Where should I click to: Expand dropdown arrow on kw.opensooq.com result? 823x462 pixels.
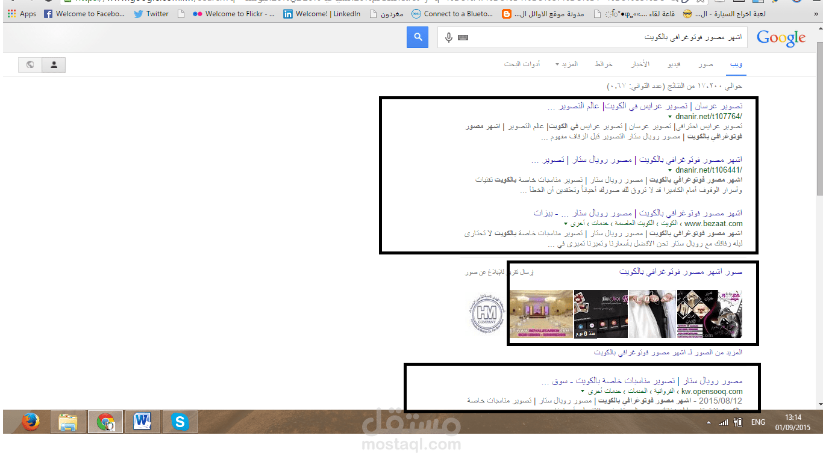(583, 391)
